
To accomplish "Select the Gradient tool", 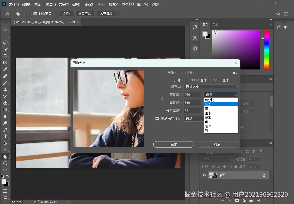I will pos(5,109).
